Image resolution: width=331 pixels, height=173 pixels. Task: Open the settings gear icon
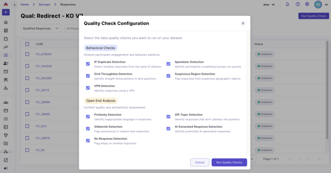click(x=307, y=5)
